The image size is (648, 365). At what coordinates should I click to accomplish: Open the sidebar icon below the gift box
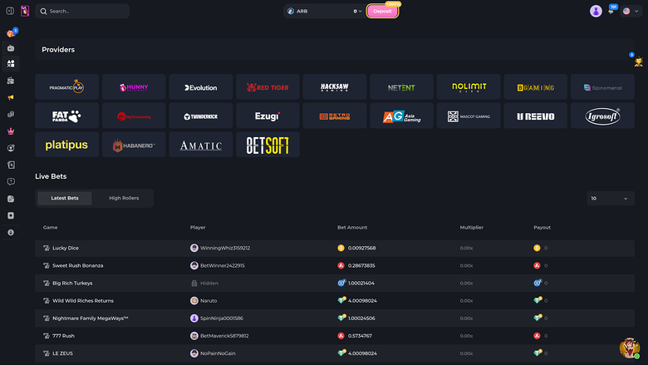11,48
